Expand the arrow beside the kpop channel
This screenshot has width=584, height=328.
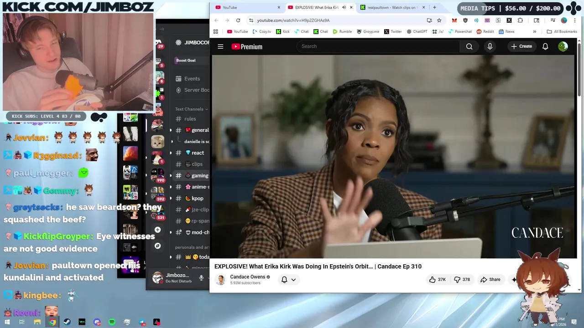click(171, 199)
